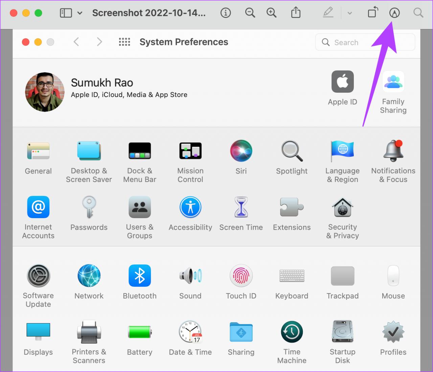The image size is (433, 372).
Task: Zoom out in Preview
Action: pyautogui.click(x=250, y=13)
